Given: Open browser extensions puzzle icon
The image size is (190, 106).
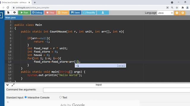Looking at the screenshot, I should (x=183, y=8).
